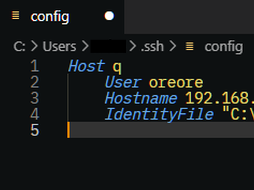
Task: Click the username value oreore
Action: [x=176, y=82]
